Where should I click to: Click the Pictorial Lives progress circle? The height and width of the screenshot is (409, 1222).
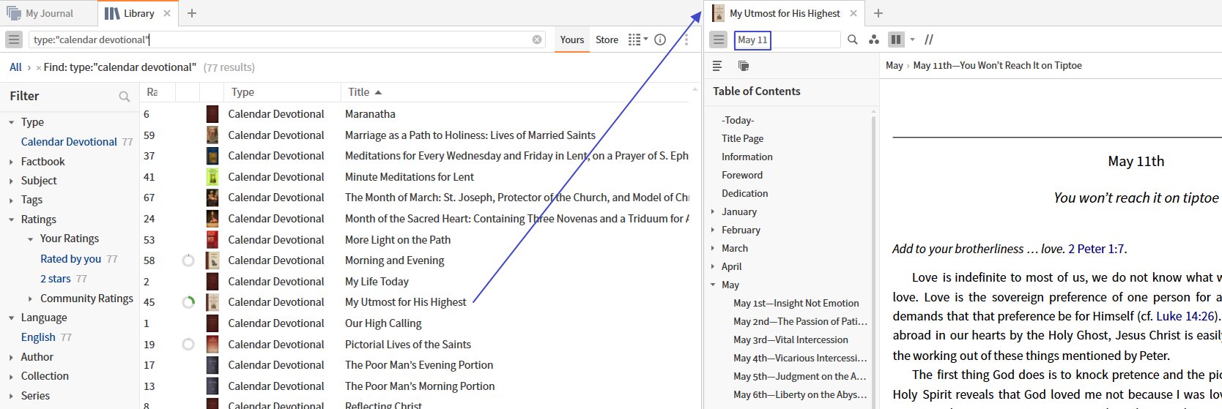[x=188, y=344]
